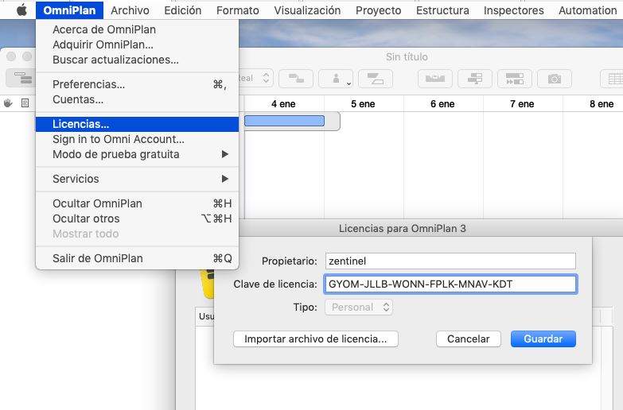This screenshot has width=623, height=410.
Task: Choose Acerca de OmniPlan
Action: pyautogui.click(x=137, y=29)
